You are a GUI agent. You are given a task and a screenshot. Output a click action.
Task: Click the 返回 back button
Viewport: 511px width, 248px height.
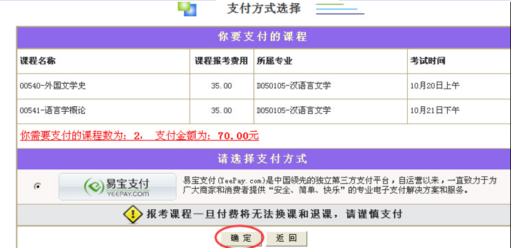pyautogui.click(x=286, y=238)
